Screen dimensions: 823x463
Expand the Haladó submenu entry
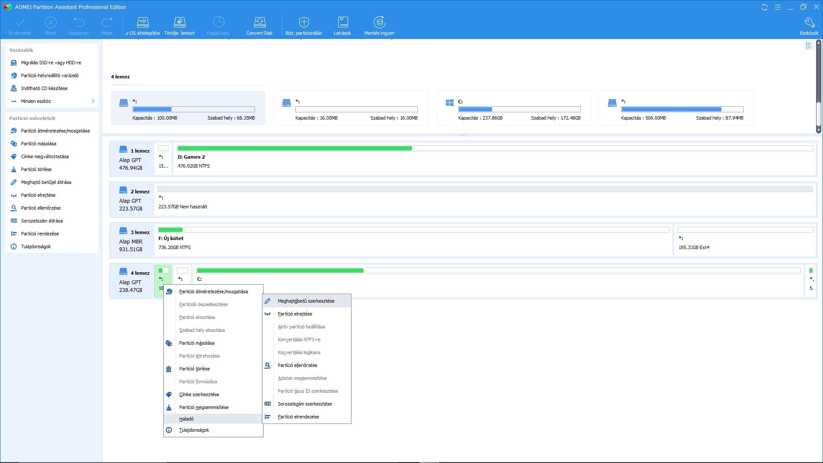click(x=213, y=419)
